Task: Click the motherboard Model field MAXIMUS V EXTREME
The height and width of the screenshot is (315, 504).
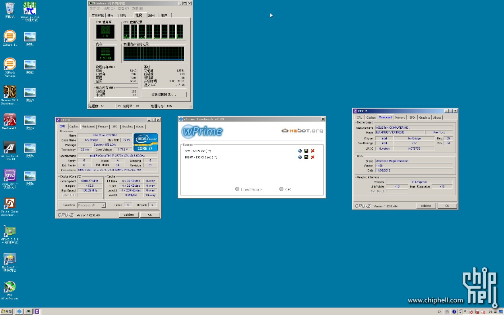Action: coord(399,132)
